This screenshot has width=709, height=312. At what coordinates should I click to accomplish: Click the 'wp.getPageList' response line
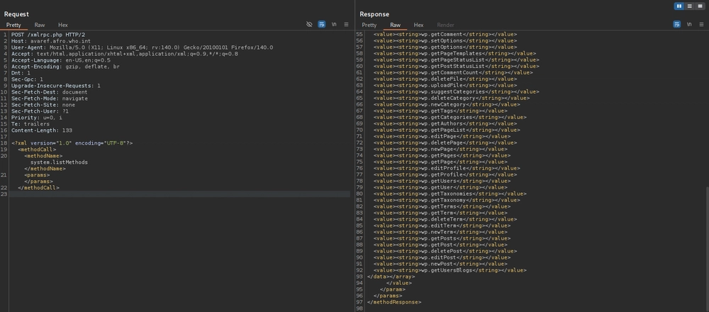(x=447, y=130)
